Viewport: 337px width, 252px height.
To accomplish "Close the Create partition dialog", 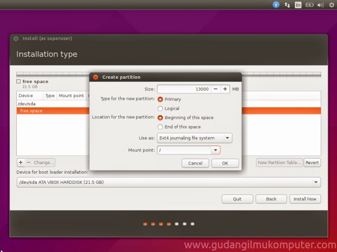I will [96, 77].
